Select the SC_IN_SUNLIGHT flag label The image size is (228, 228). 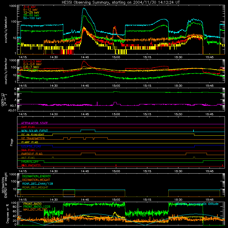point(33,135)
